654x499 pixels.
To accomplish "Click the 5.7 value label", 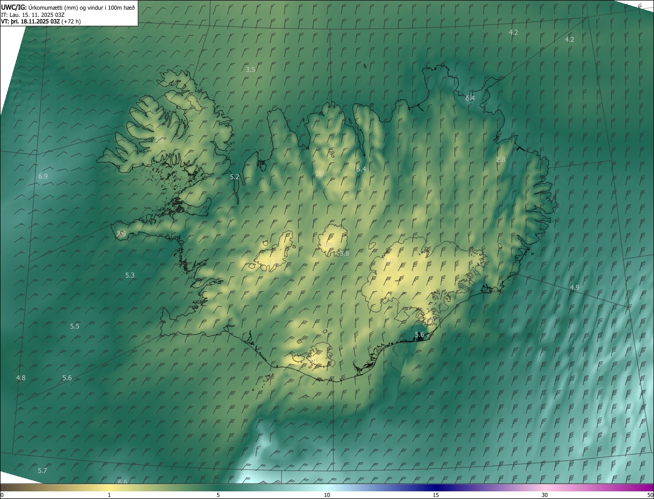I will [42, 470].
